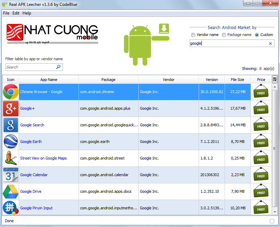This screenshot has width=280, height=227.
Task: Click the FREE price tag for Google+
Action: (x=261, y=108)
